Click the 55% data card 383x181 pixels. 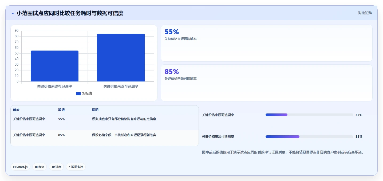266,43
